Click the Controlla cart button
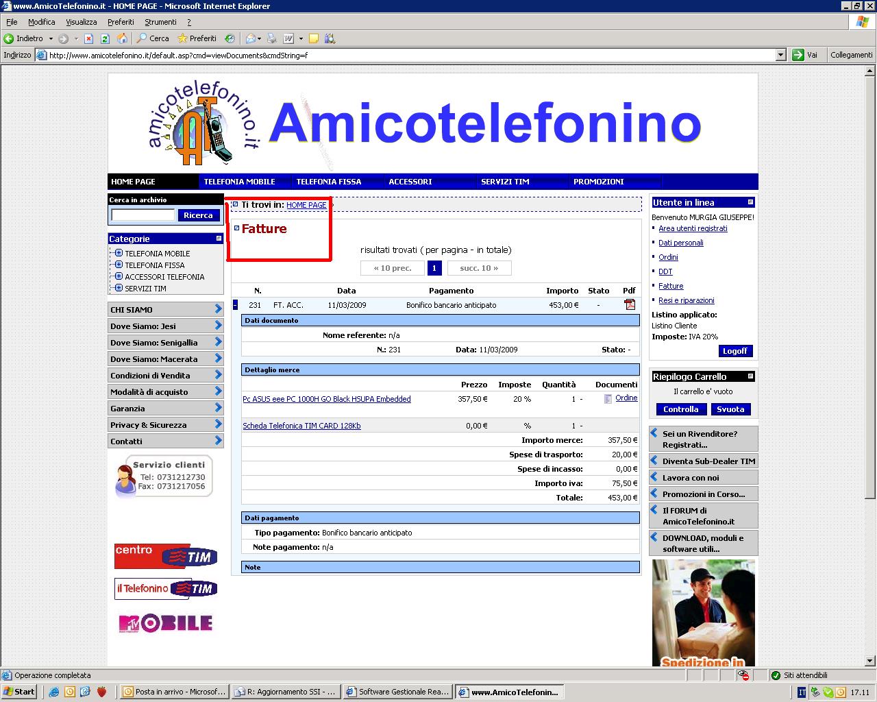Screen dimensions: 877x702 pos(680,409)
